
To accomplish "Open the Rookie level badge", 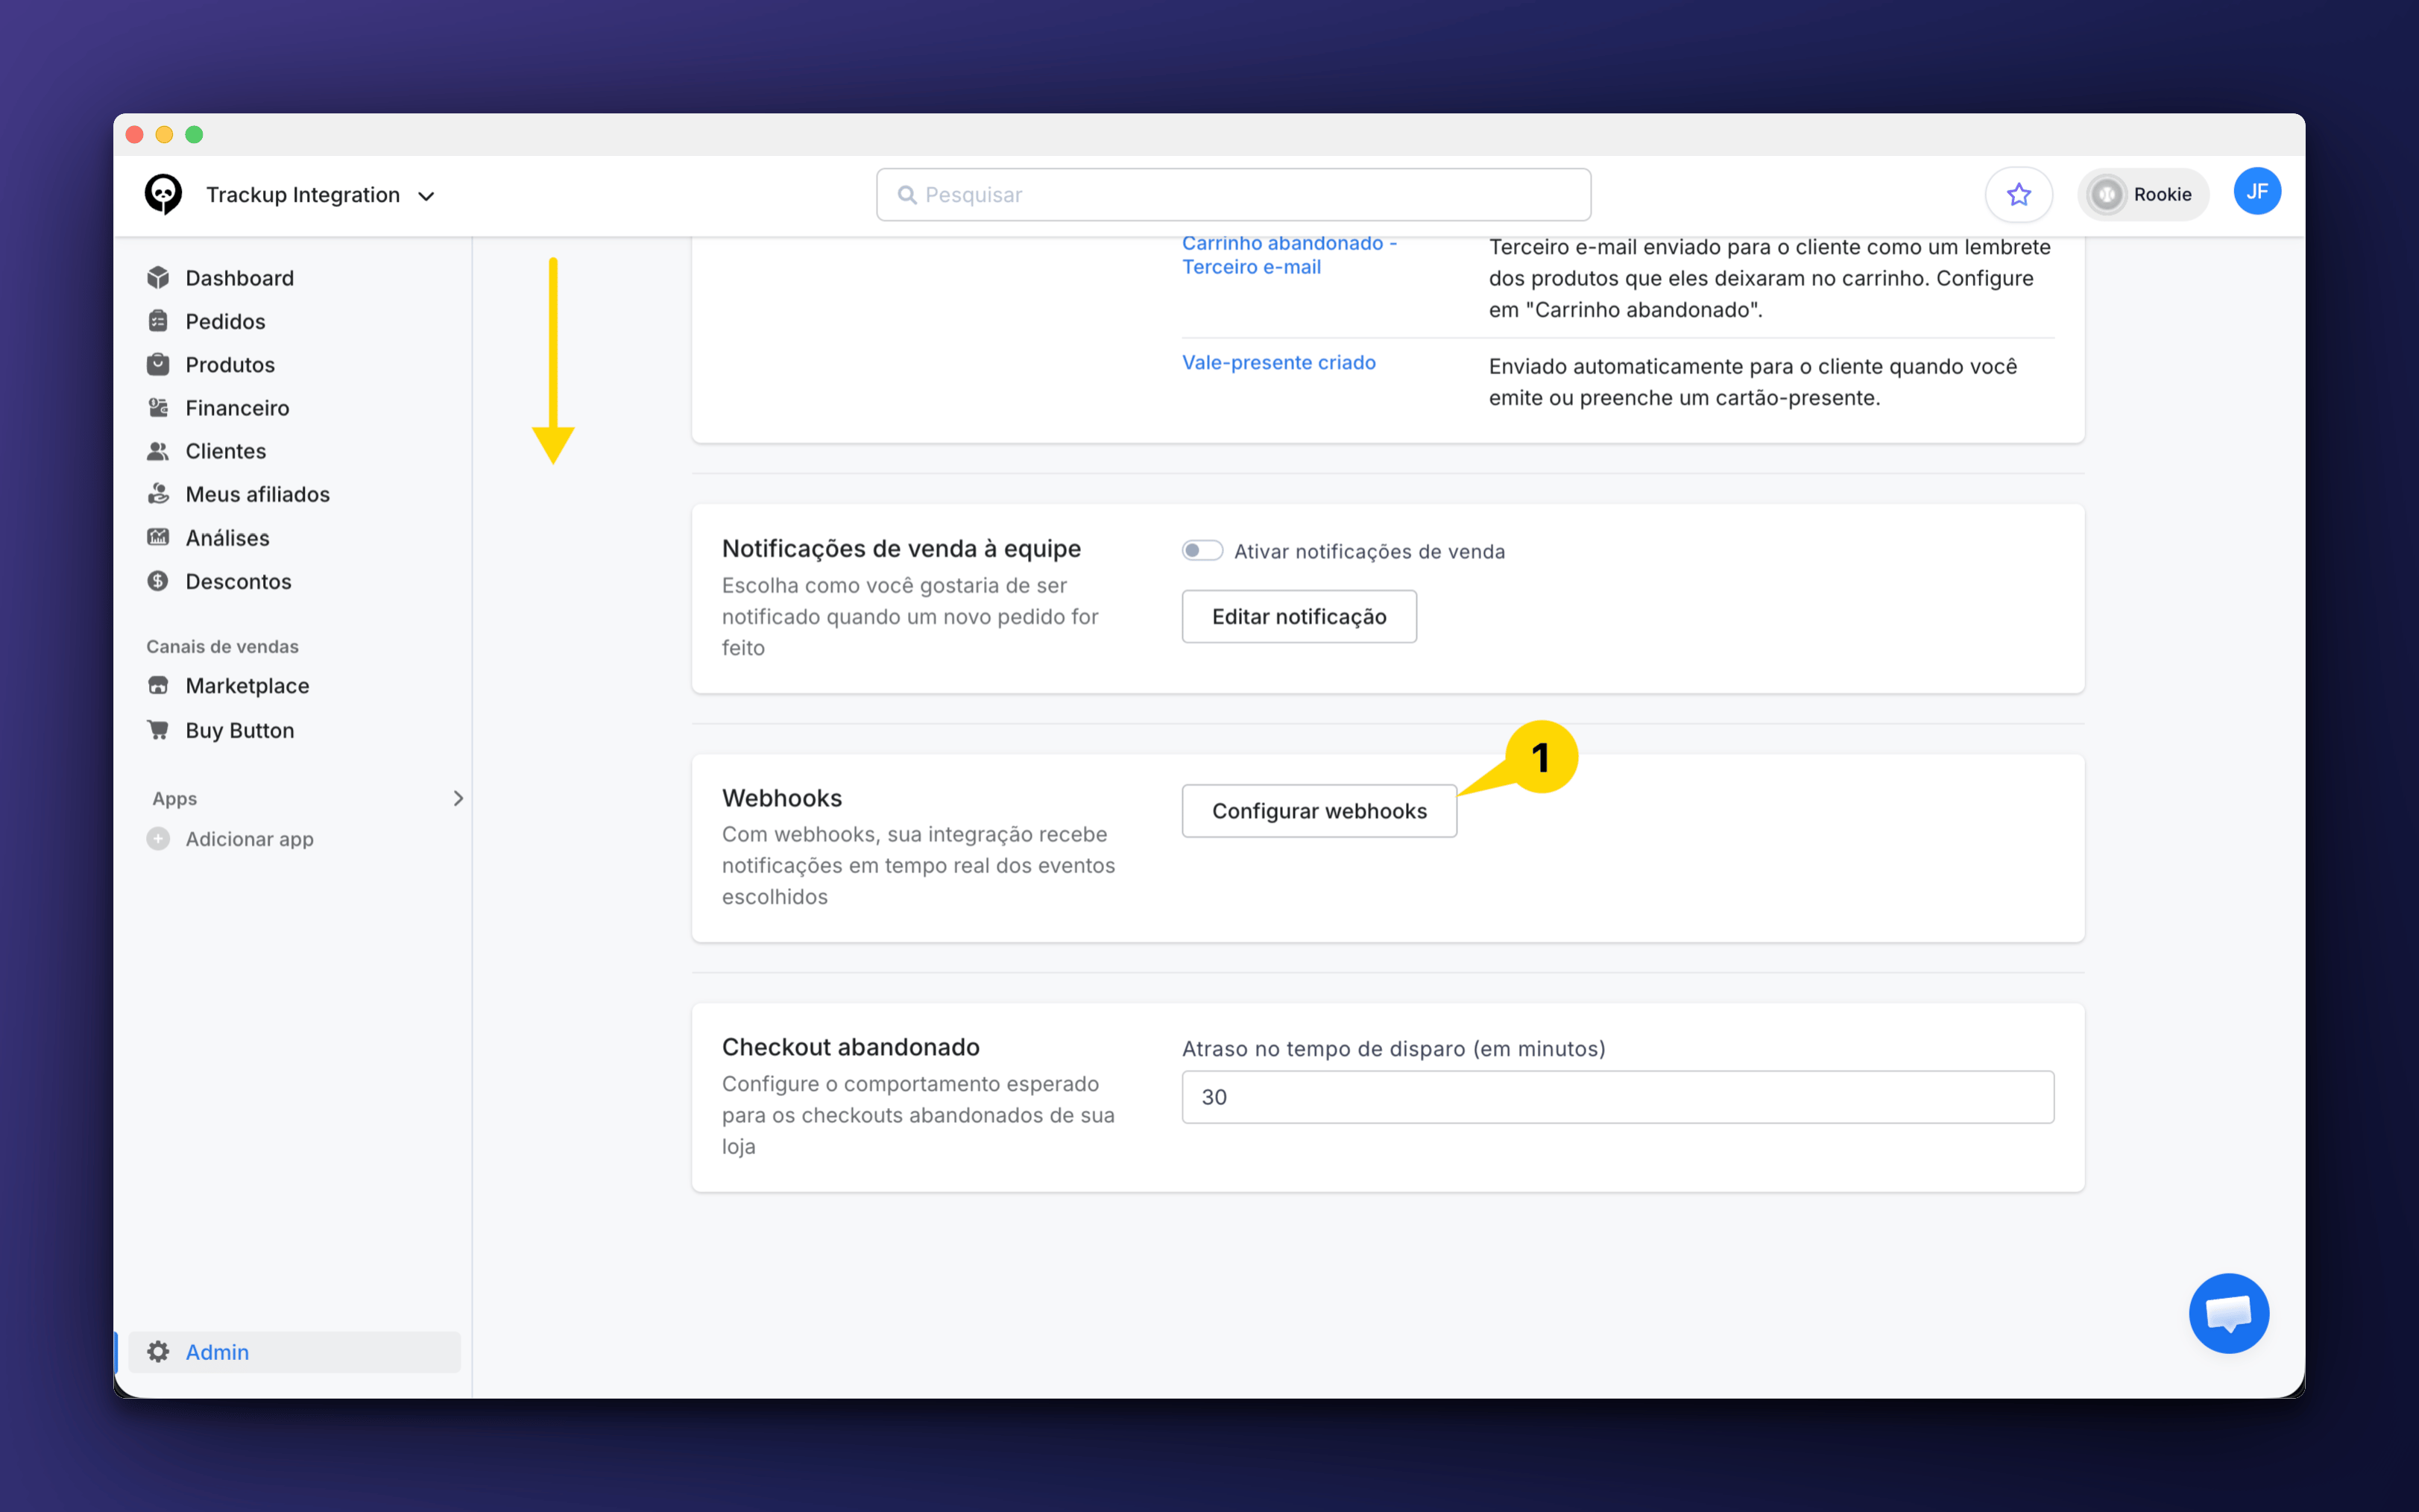I will 2142,194.
